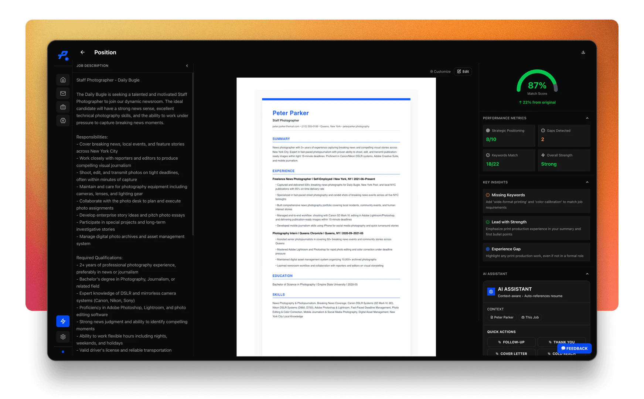This screenshot has height=399, width=644.
Task: Select the highlighted lightning bolt sidebar icon
Action: point(63,321)
